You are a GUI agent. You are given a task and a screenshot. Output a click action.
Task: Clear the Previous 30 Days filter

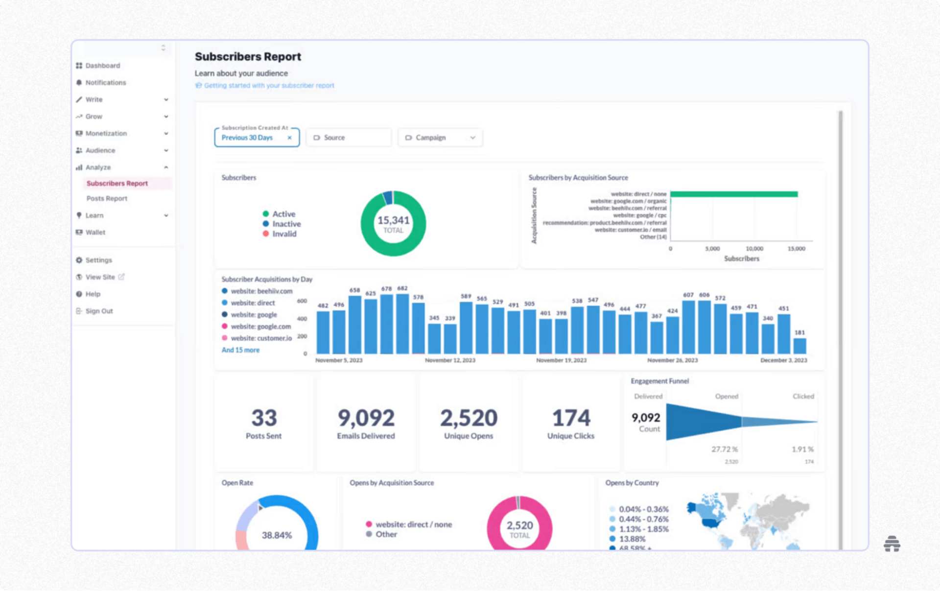click(289, 138)
